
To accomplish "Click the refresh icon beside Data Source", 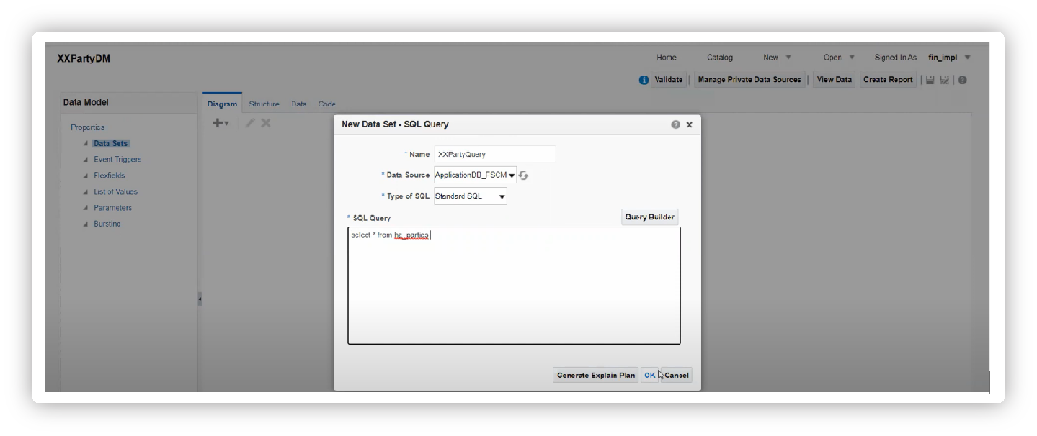I will tap(523, 174).
